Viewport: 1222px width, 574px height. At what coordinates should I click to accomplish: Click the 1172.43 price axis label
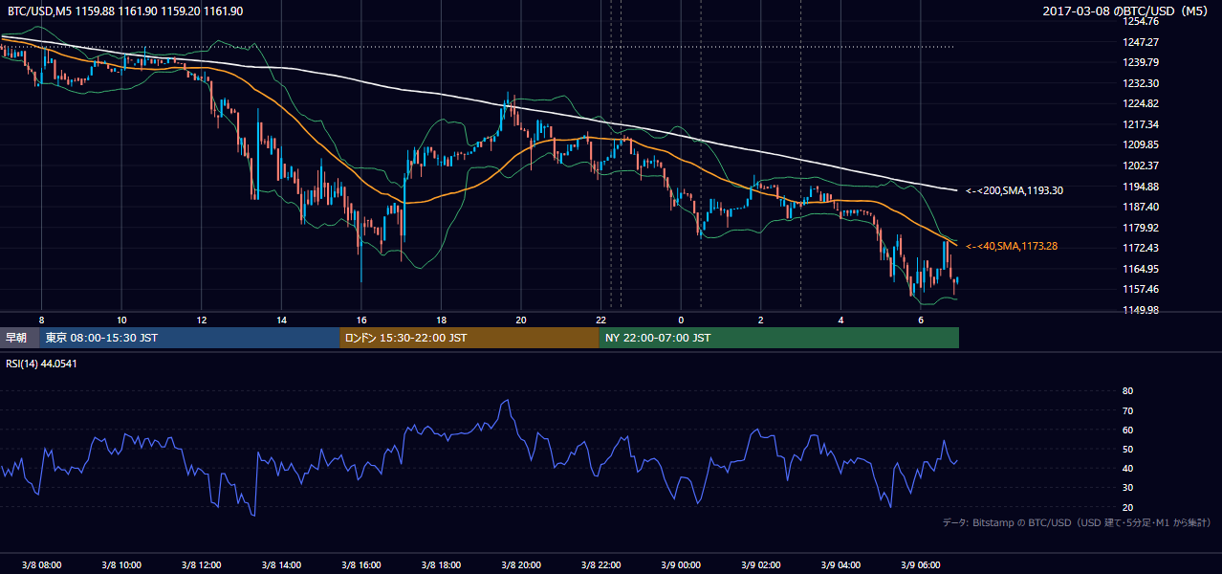point(1141,248)
